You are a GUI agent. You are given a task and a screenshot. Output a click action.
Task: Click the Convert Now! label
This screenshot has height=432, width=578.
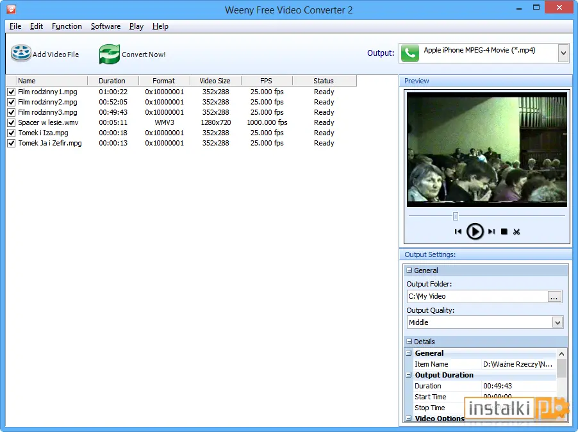pyautogui.click(x=144, y=54)
